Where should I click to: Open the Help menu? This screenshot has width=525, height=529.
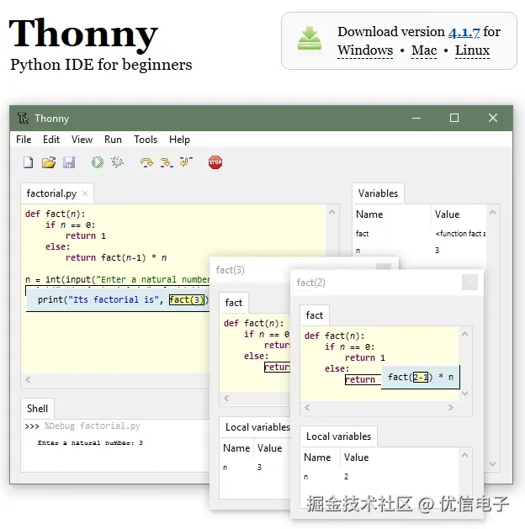179,140
